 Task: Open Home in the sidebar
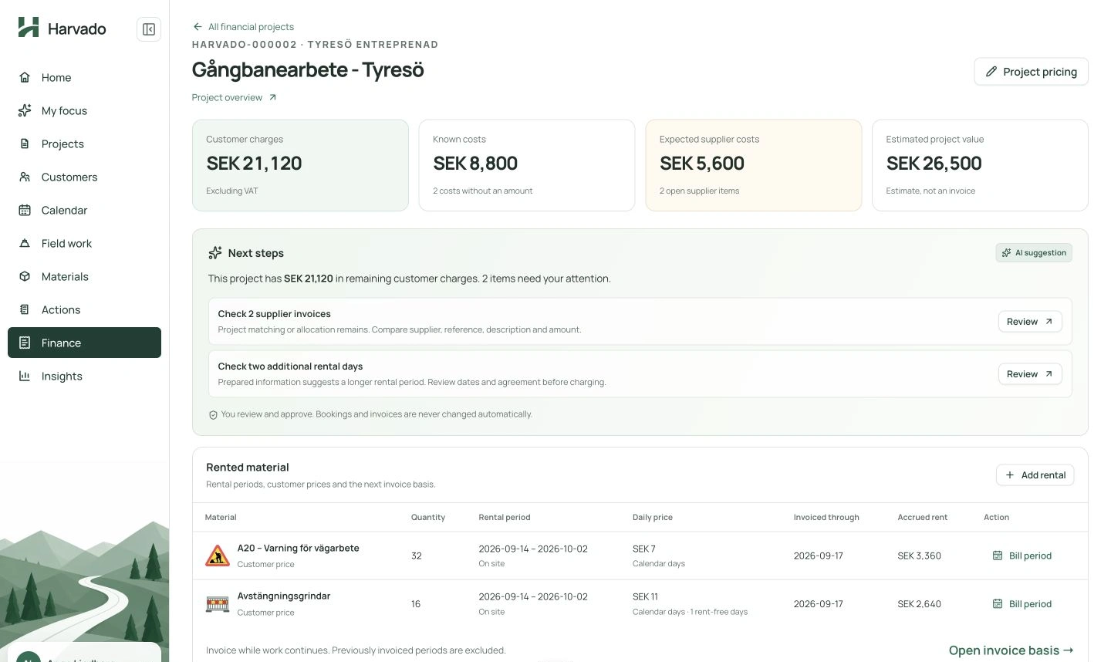(84, 77)
